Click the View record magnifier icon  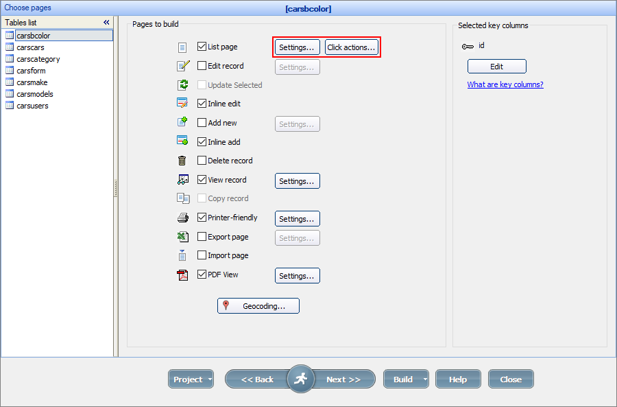click(183, 179)
